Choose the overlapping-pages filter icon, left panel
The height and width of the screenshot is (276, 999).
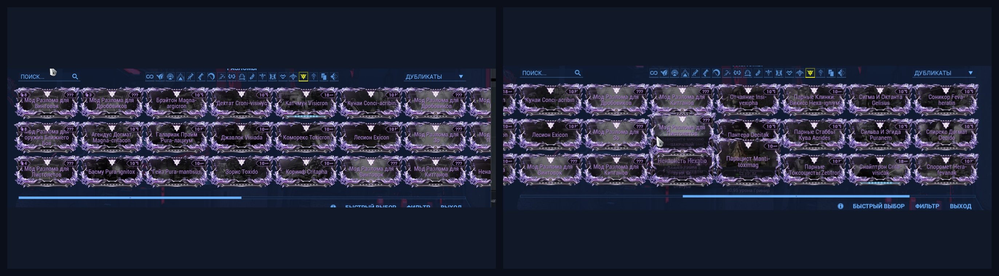tap(324, 77)
